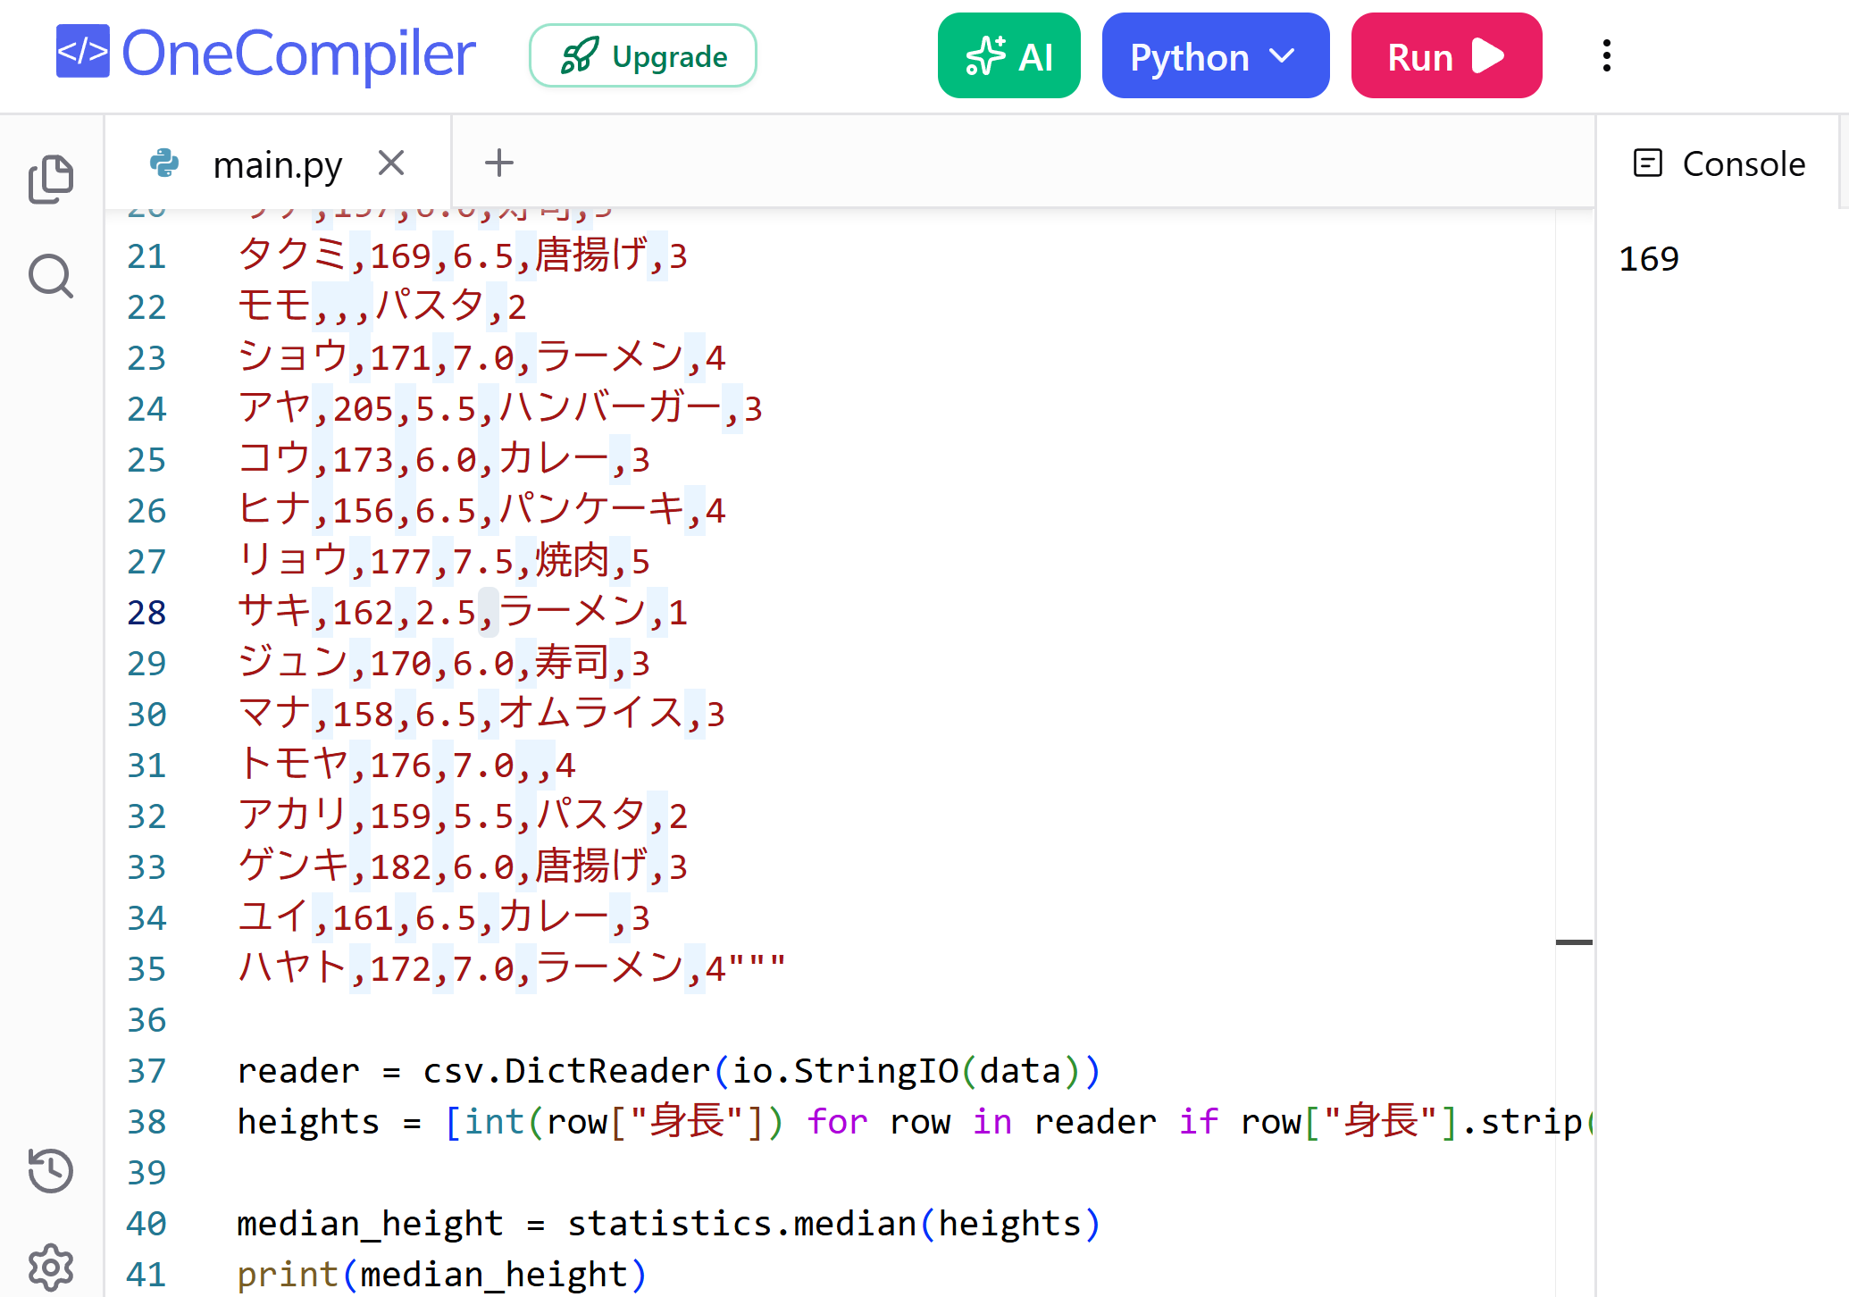Open the search sidebar icon
This screenshot has height=1297, width=1849.
pos(51,277)
